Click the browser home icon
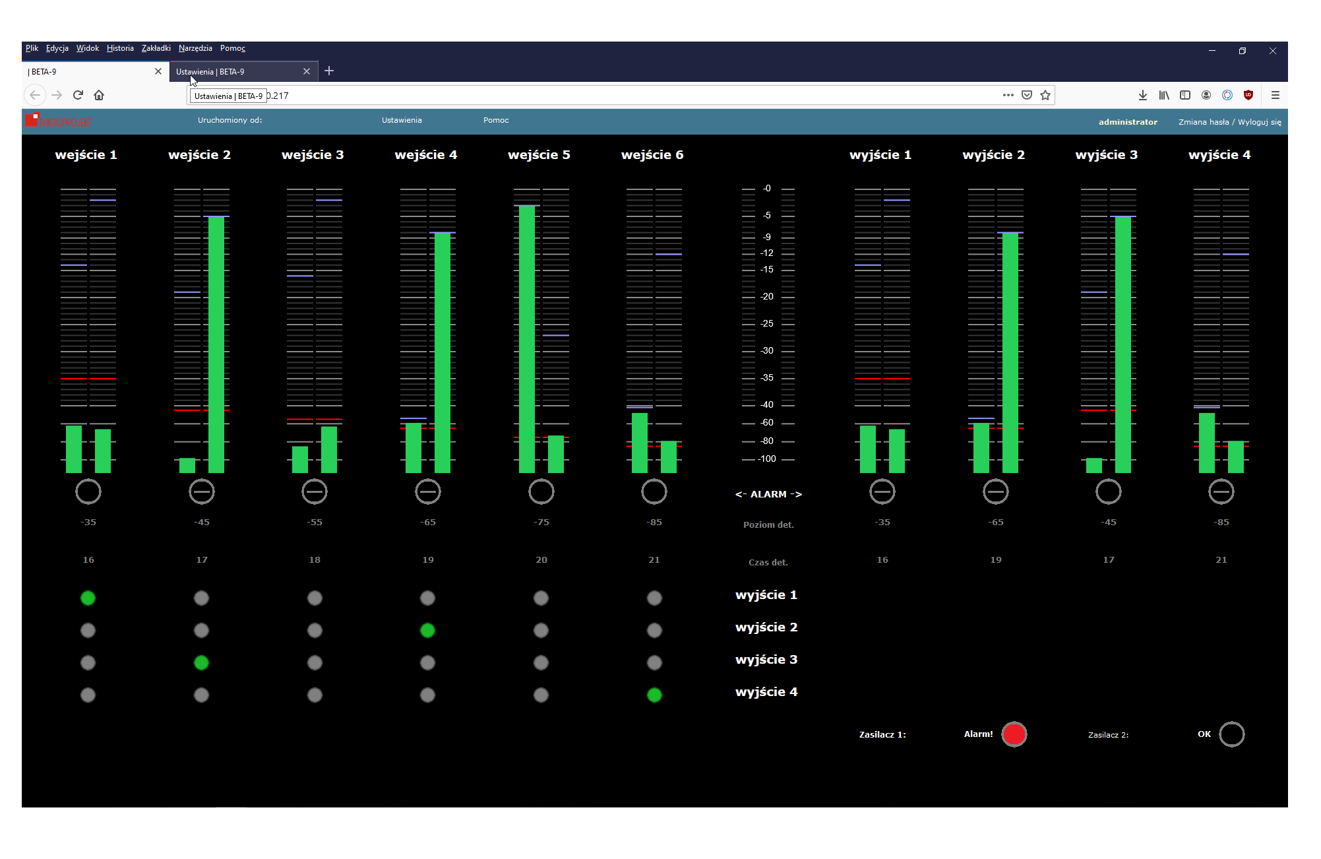 coord(99,95)
